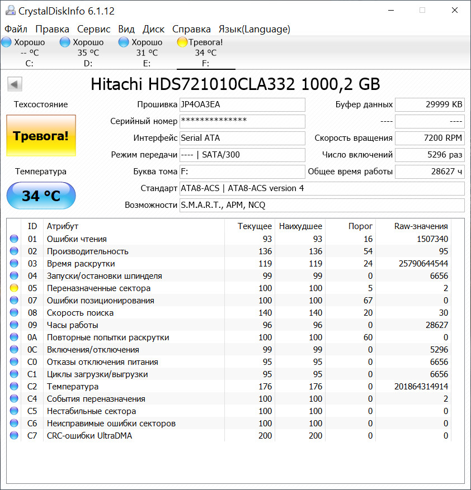Image resolution: width=471 pixels, height=490 pixels.
Task: Open the Справка menu
Action: click(191, 29)
